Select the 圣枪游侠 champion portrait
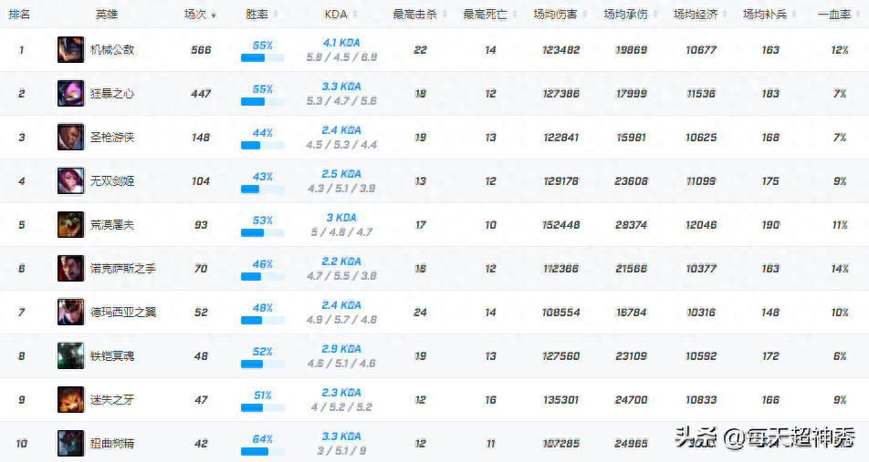 coord(70,138)
